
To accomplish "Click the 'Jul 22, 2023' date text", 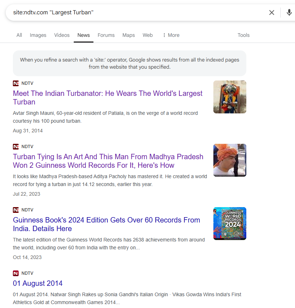I will pos(26,194).
